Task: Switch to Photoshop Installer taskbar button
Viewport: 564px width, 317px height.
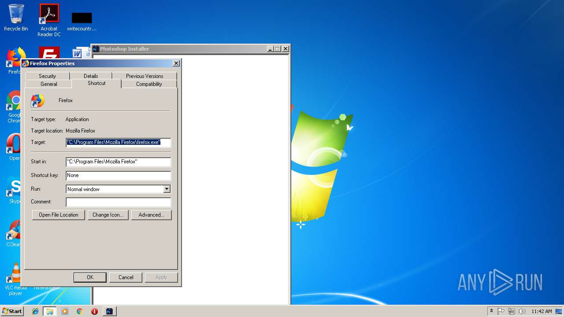Action: pyautogui.click(x=109, y=311)
